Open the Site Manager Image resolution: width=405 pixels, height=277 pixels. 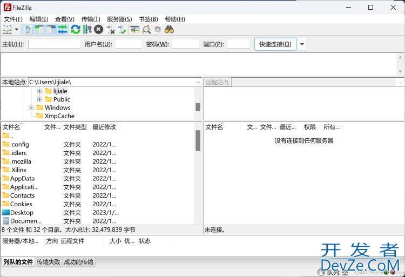pyautogui.click(x=7, y=30)
